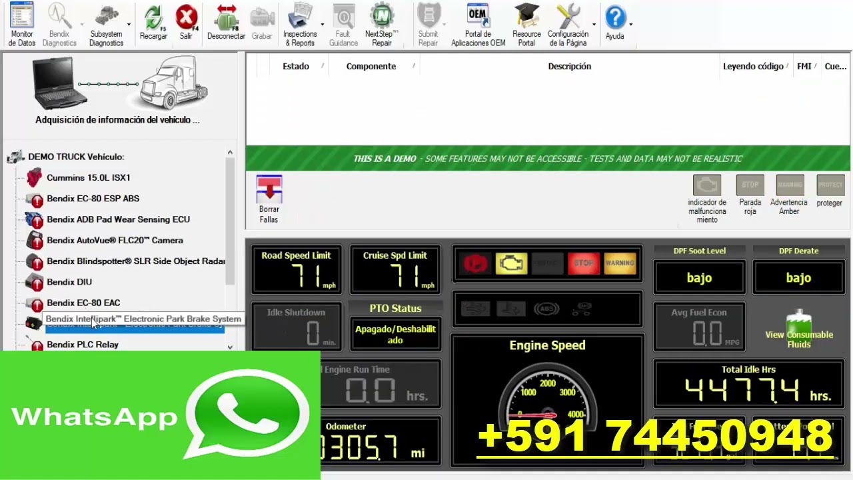Select Bendix EC-80 EAC component

pos(83,303)
